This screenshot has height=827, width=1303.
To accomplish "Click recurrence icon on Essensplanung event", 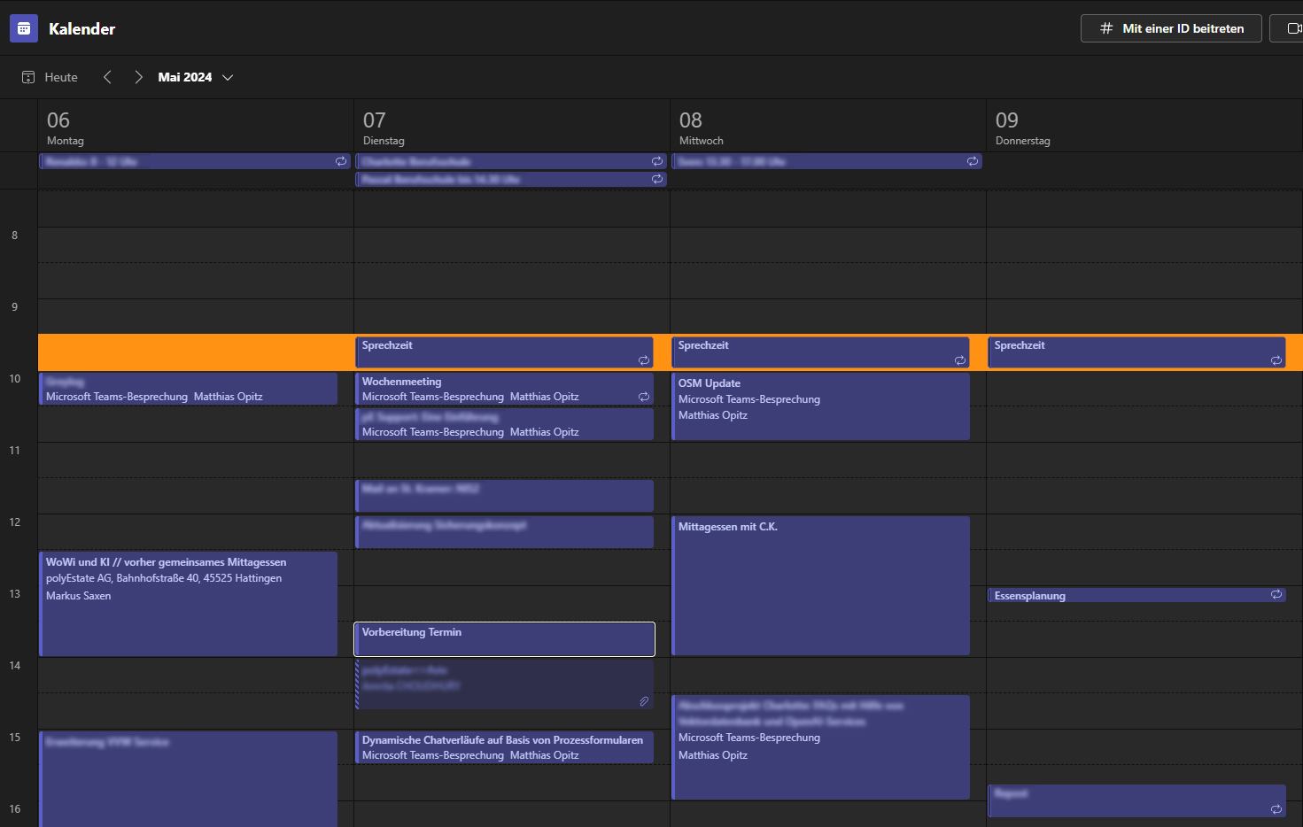I will pyautogui.click(x=1276, y=594).
